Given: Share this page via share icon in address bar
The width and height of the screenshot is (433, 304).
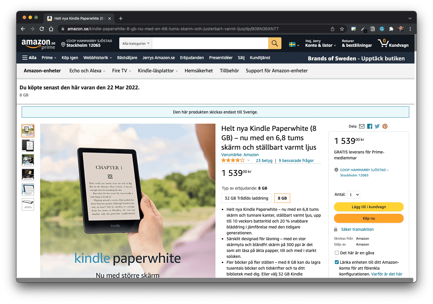Looking at the screenshot, I should click(333, 29).
